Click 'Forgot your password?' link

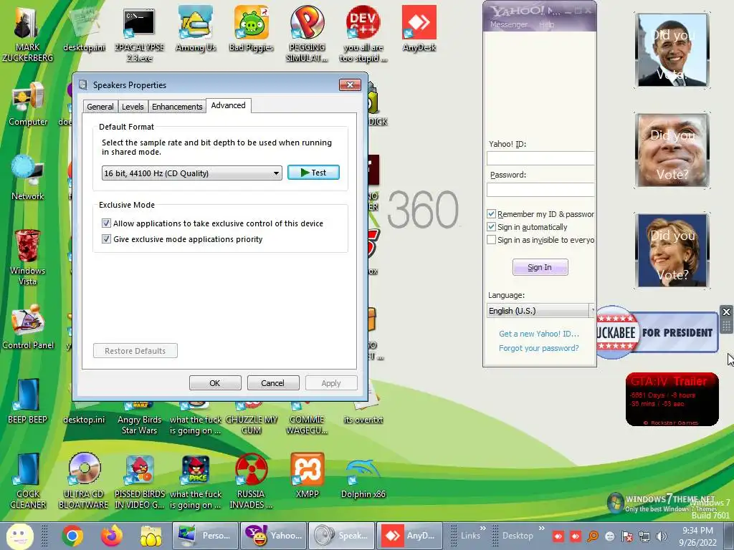(x=539, y=348)
